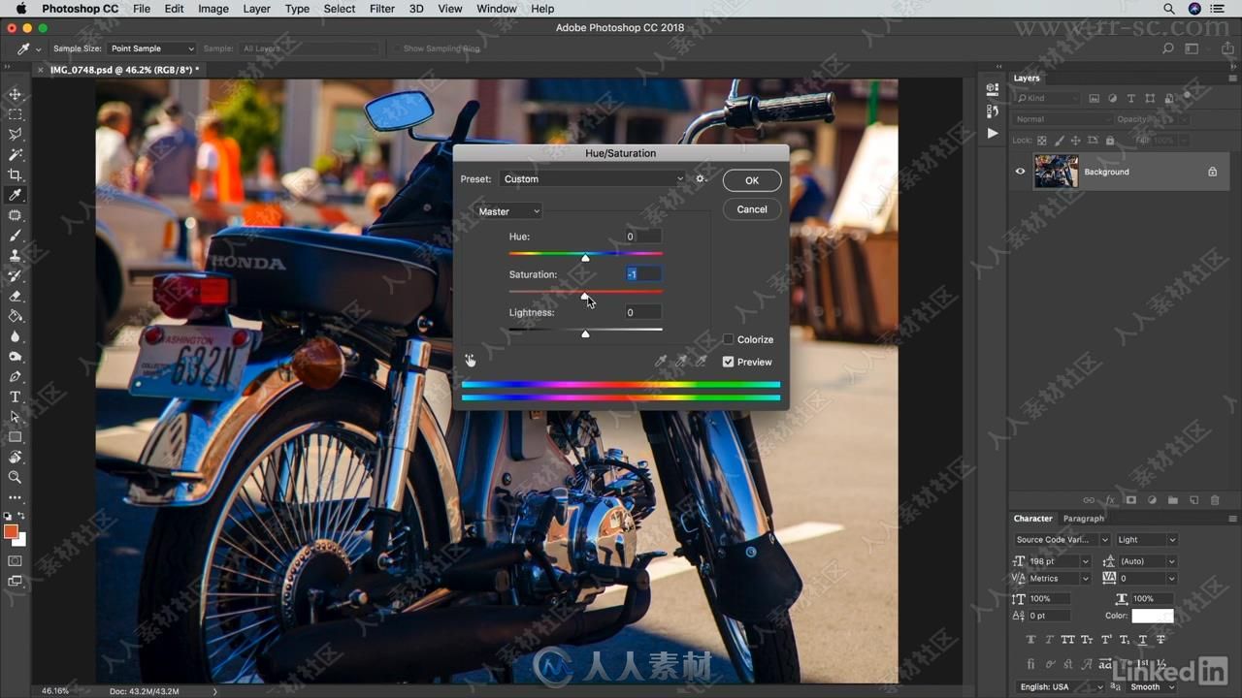
Task: Create a new group folder icon
Action: (x=1173, y=500)
